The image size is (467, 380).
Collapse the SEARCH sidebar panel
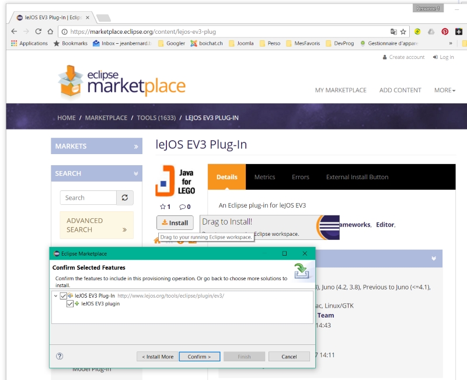point(96,173)
